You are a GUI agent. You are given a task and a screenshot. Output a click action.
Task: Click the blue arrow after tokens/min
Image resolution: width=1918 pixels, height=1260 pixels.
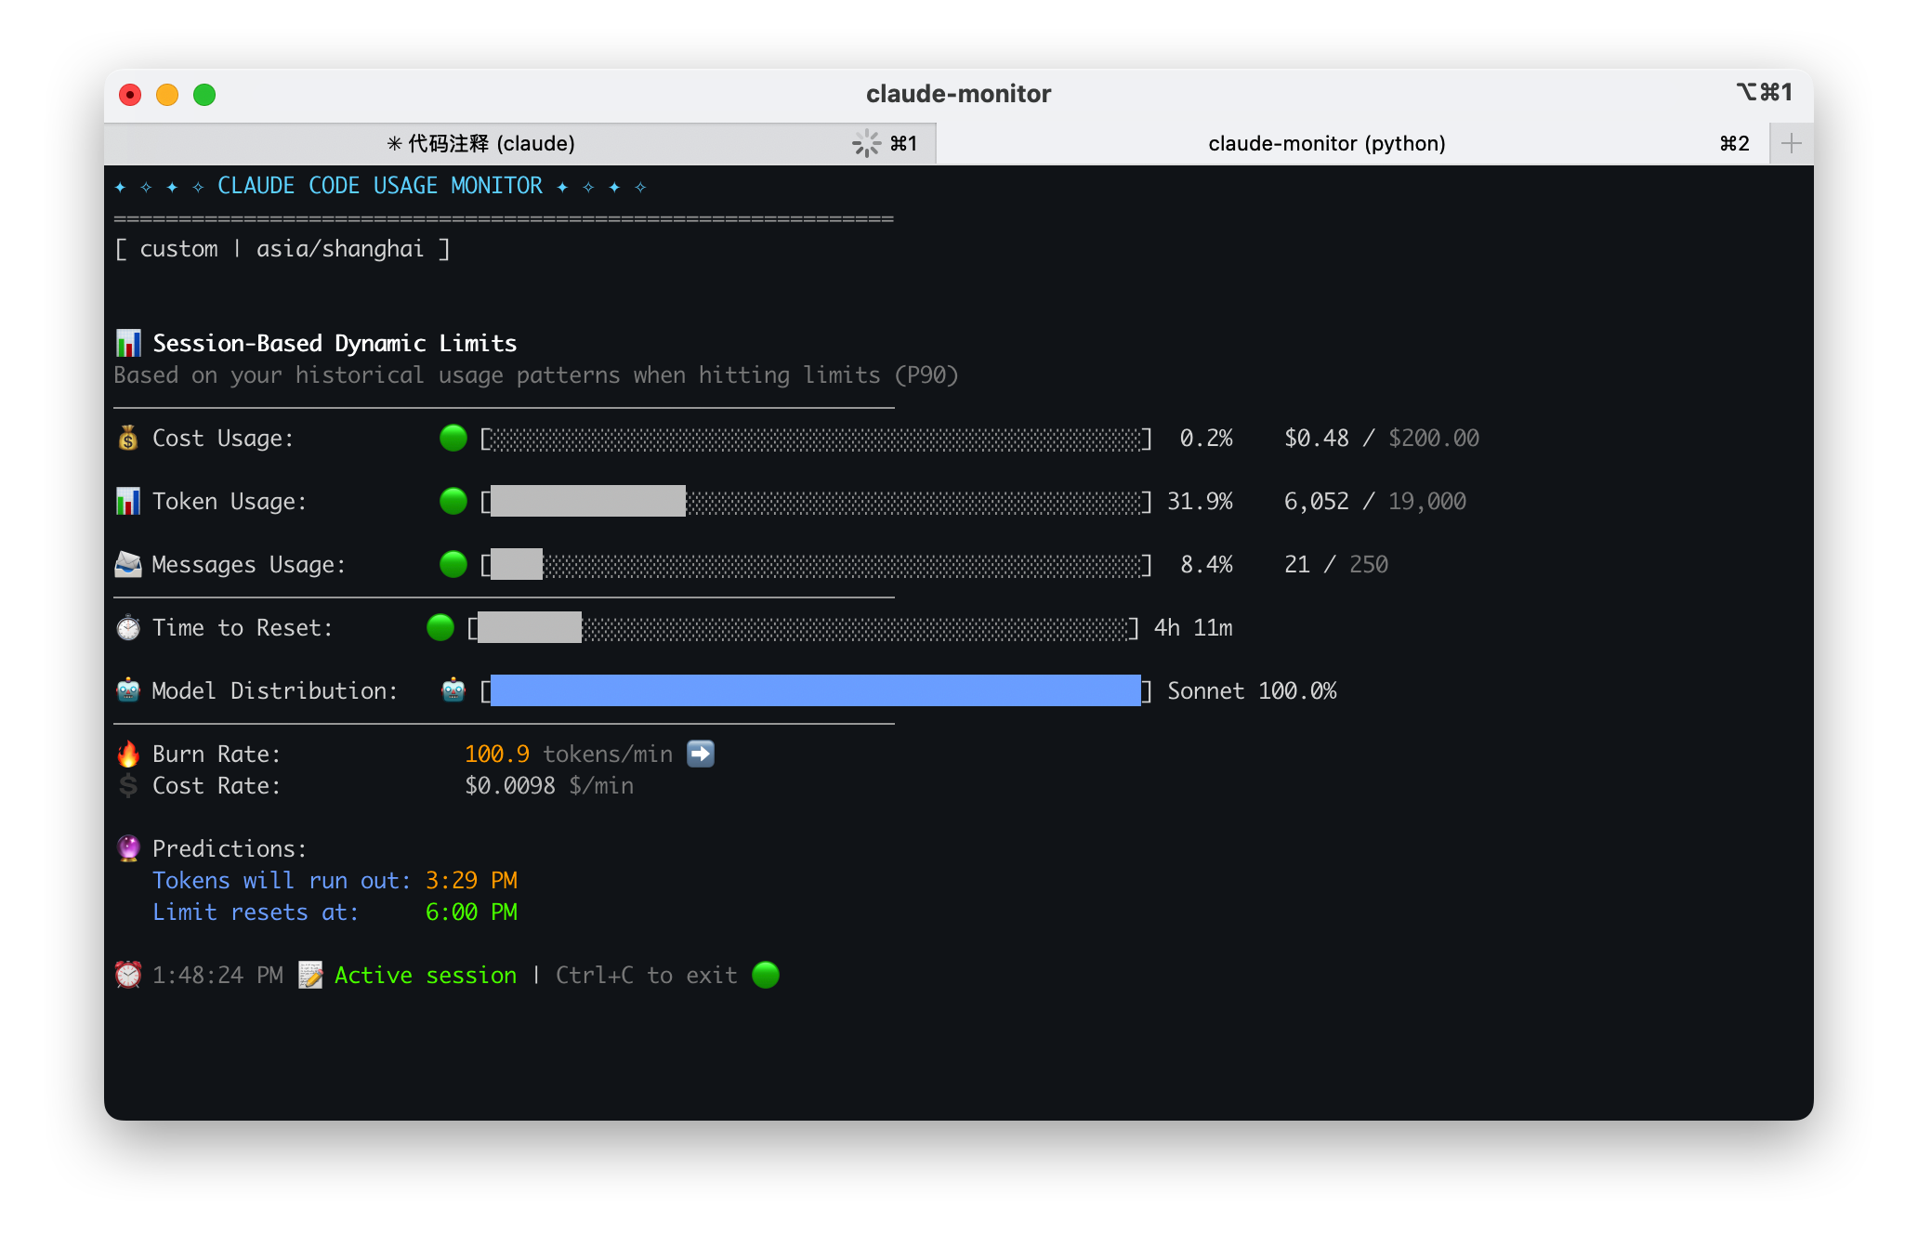point(701,754)
